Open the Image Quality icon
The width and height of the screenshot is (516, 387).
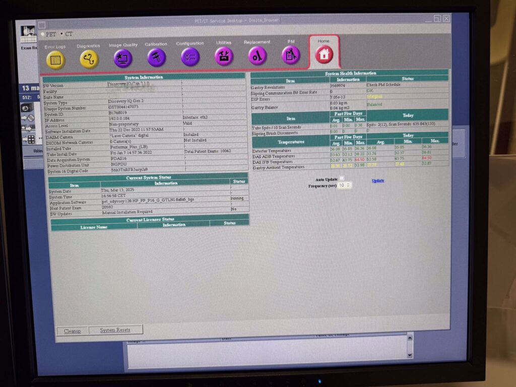(123, 58)
